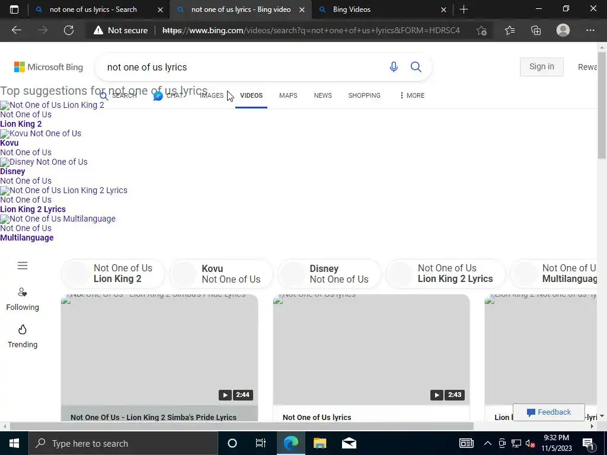Close the Bing Videos tab
This screenshot has height=455, width=607.
point(443,9)
